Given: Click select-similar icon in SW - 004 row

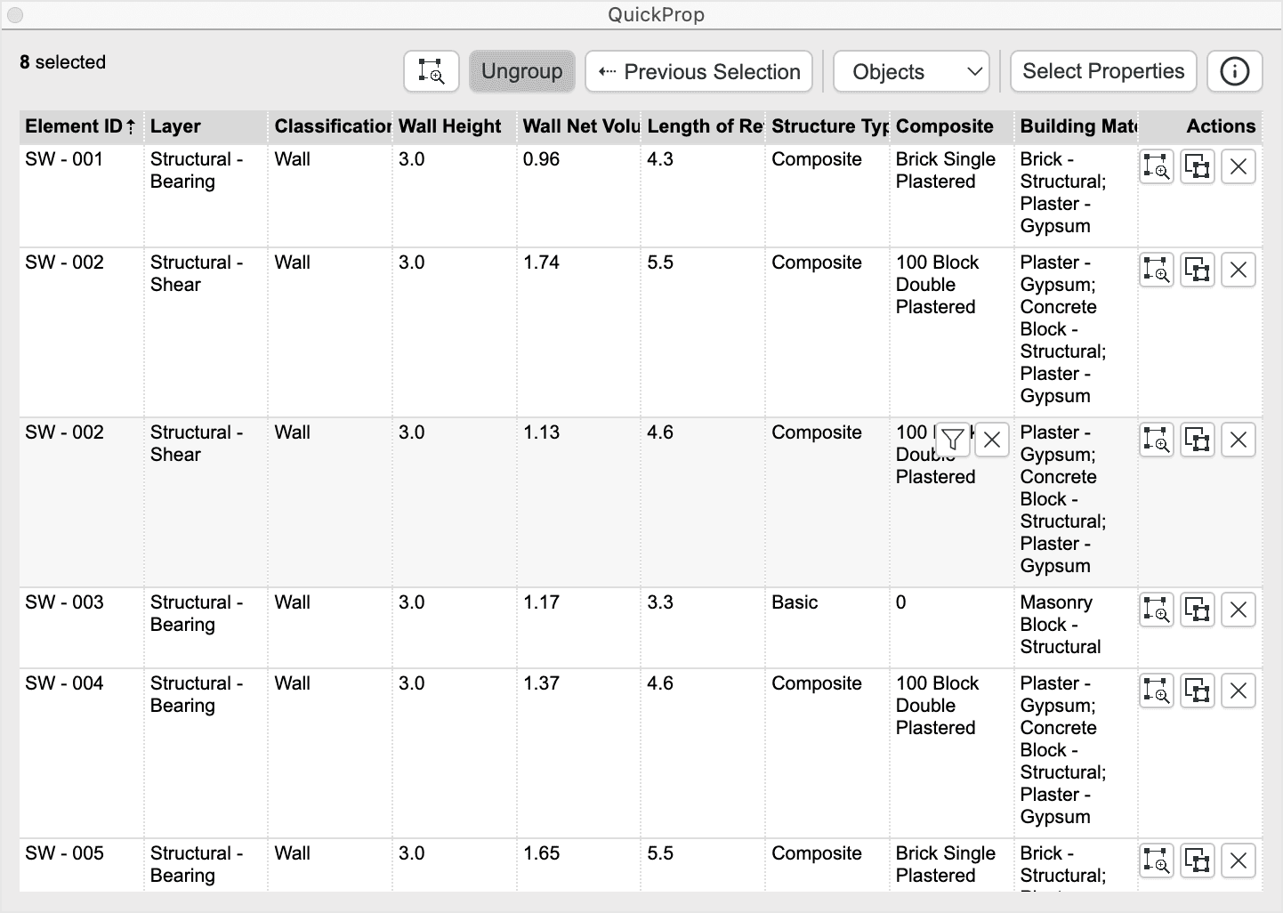Looking at the screenshot, I should point(1198,691).
